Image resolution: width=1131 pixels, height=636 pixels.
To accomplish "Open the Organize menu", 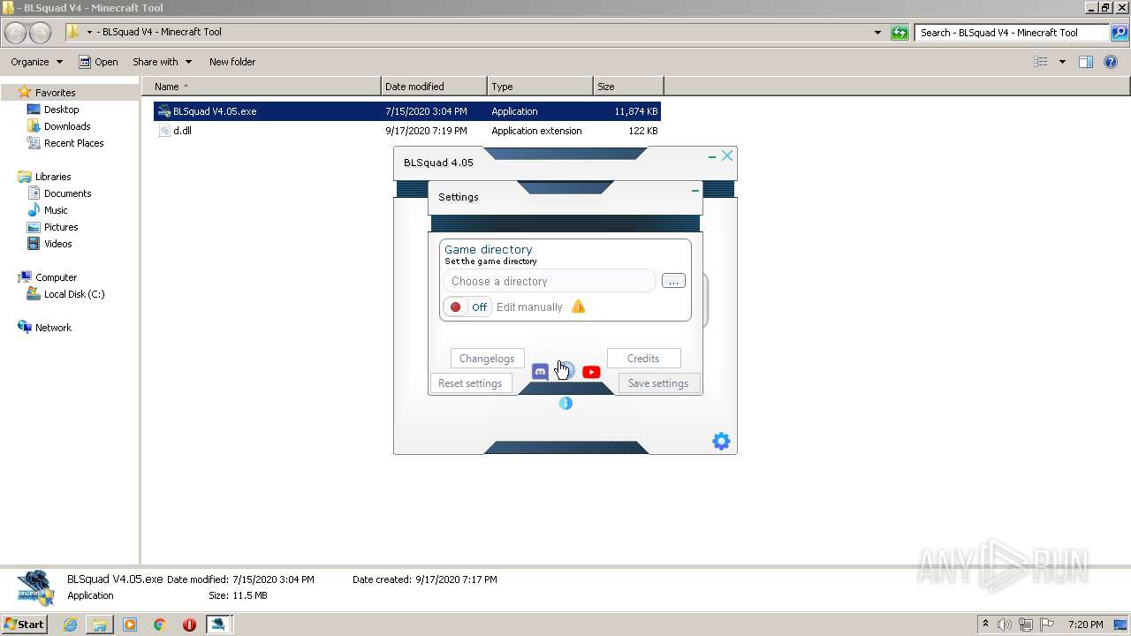I will (36, 62).
